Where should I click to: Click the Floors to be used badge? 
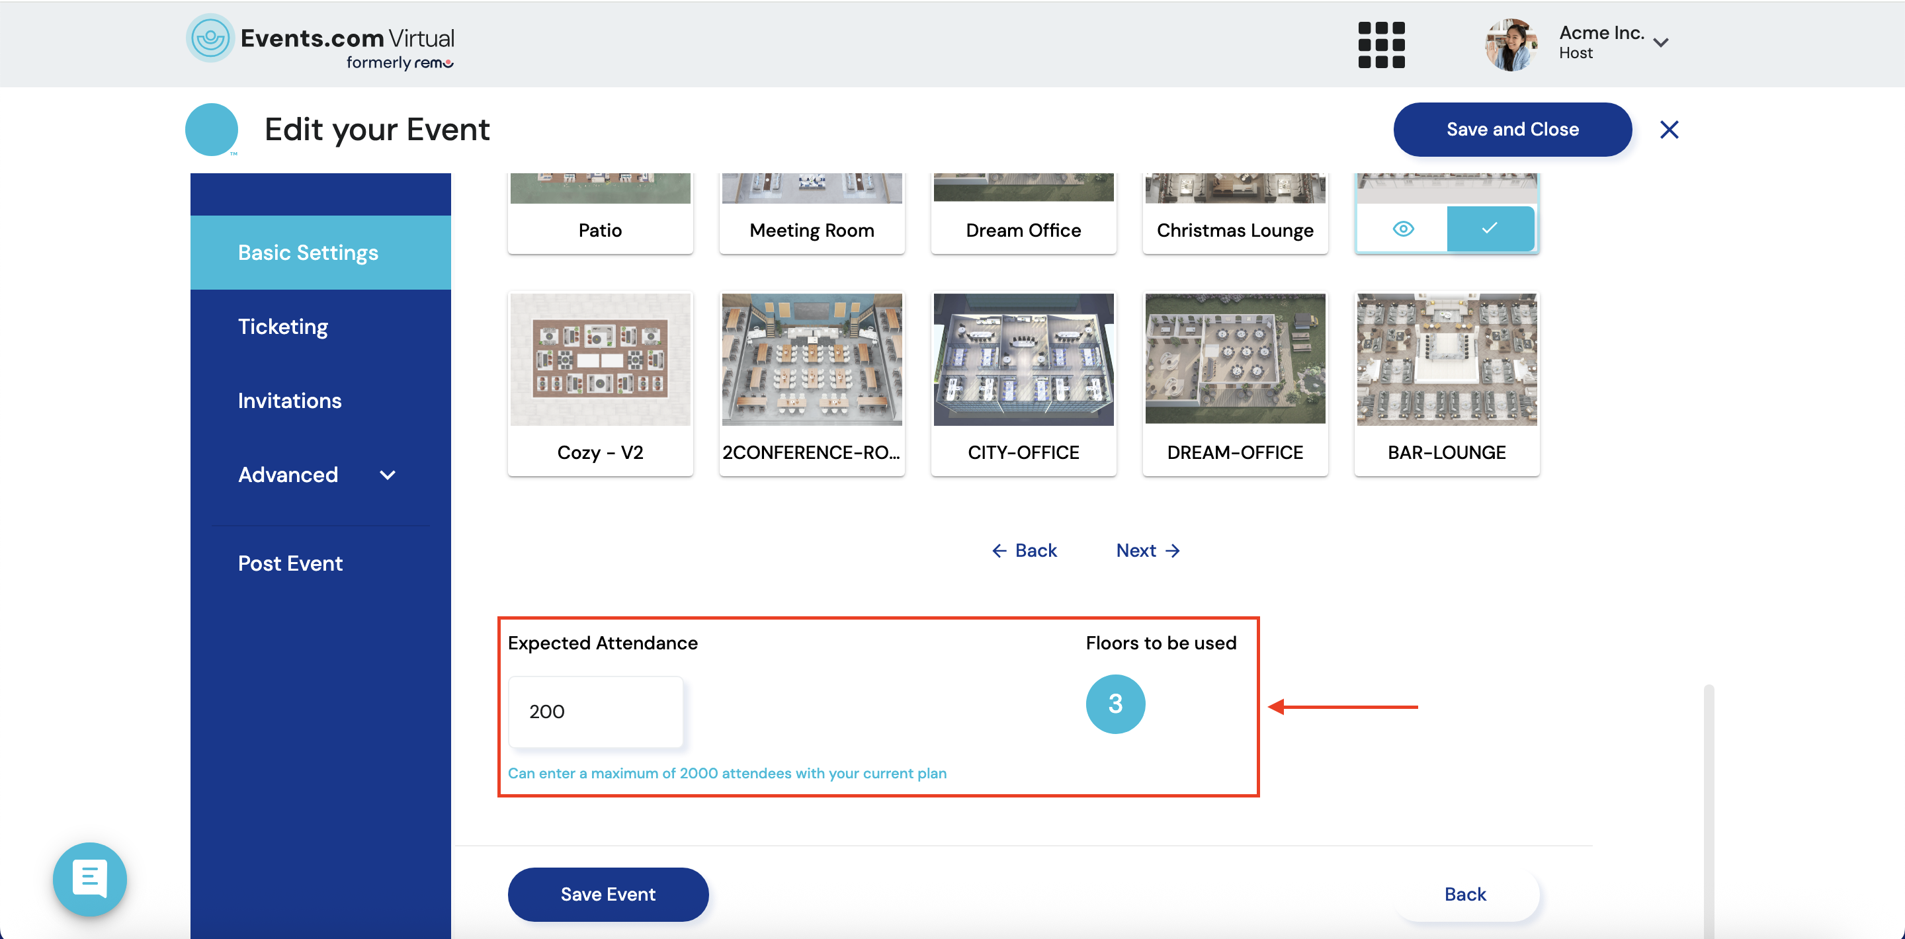(x=1115, y=703)
